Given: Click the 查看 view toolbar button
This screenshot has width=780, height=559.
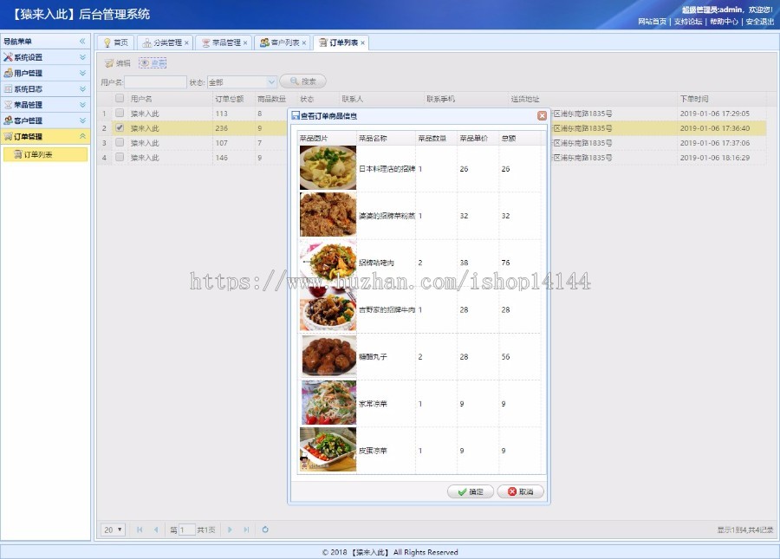Looking at the screenshot, I should [x=153, y=63].
